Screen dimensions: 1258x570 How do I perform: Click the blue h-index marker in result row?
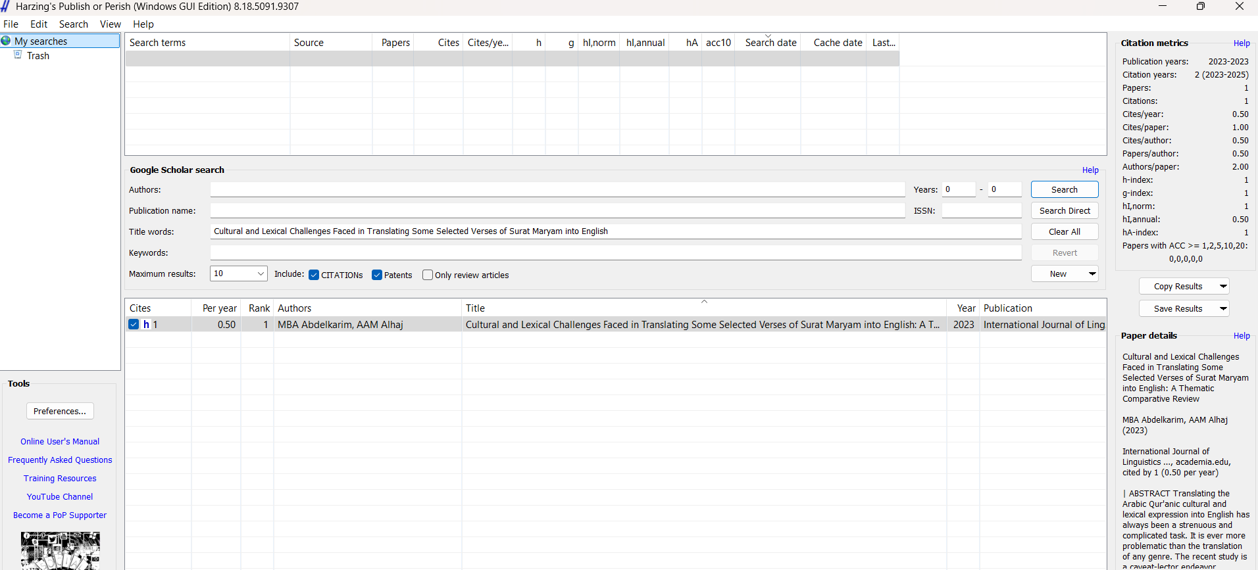pos(146,325)
